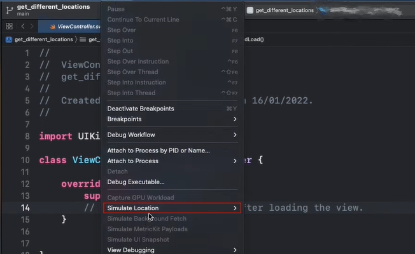Click Step Into Instruction

(x=172, y=83)
